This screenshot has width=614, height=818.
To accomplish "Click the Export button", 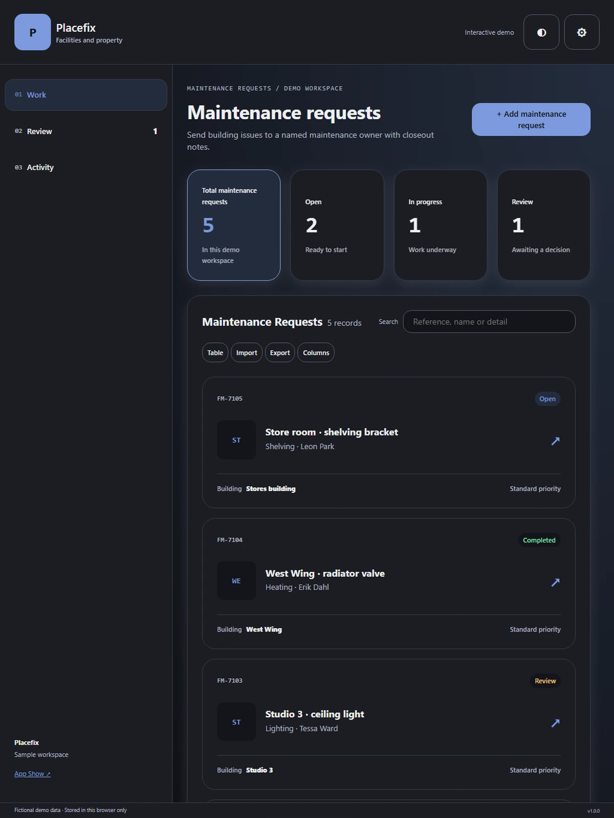I will tap(280, 353).
